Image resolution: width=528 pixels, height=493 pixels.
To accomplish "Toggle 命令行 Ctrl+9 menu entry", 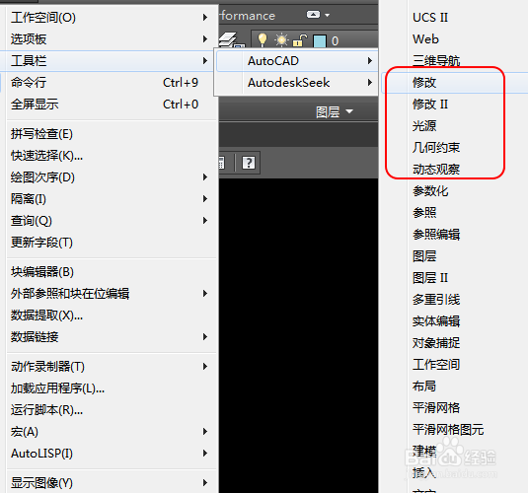I will tap(109, 83).
